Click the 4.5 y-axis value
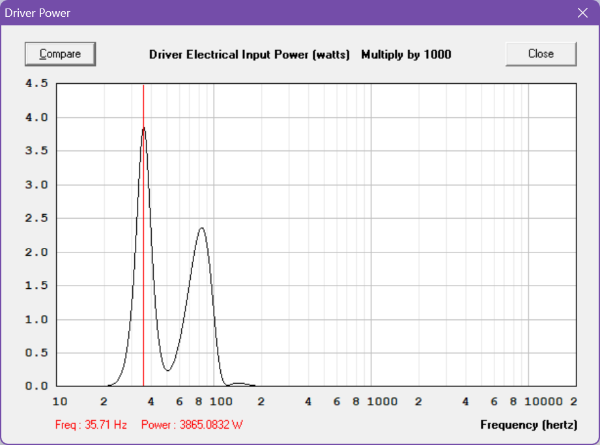Viewport: 600px width, 445px height. coord(36,83)
